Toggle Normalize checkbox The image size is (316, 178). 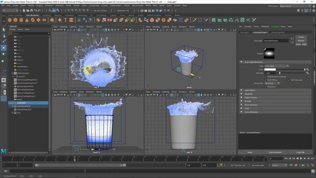(266, 87)
